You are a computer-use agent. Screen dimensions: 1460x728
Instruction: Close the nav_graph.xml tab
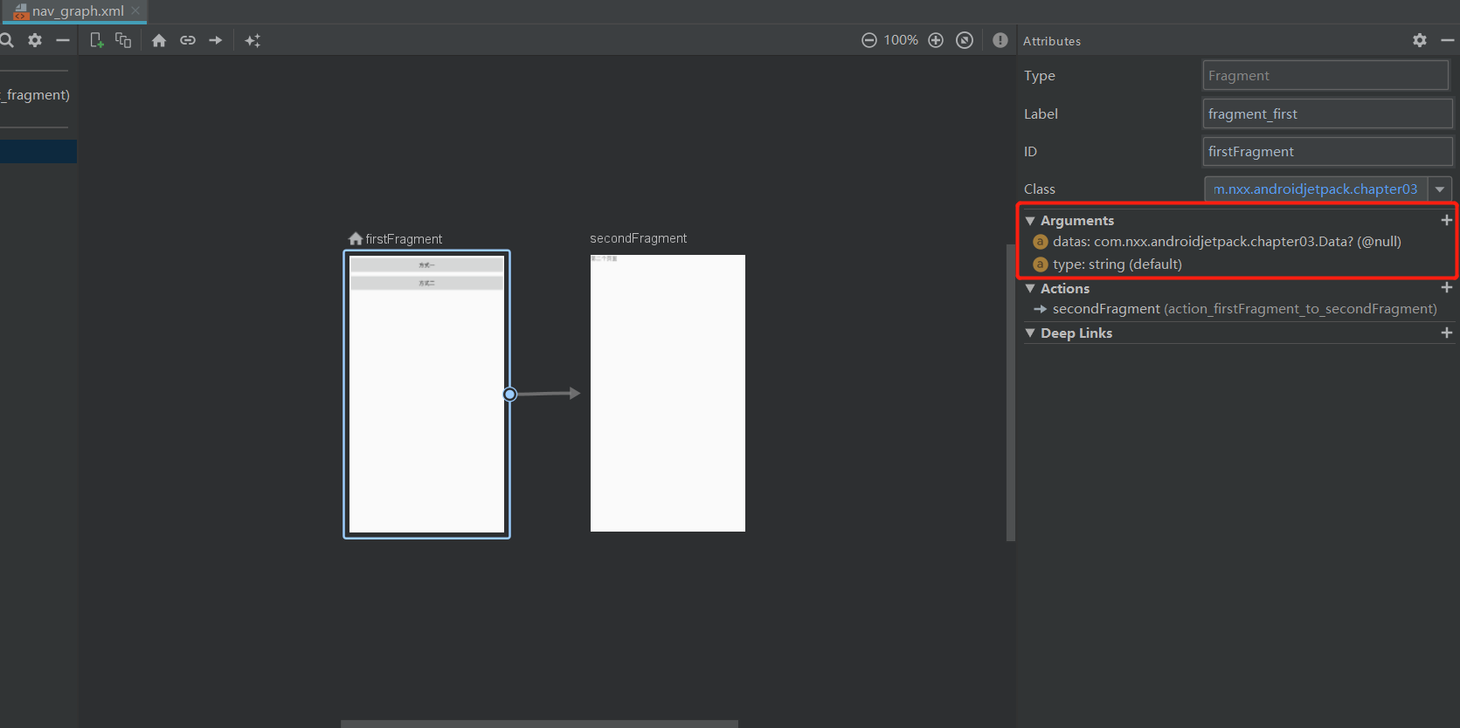coord(135,10)
